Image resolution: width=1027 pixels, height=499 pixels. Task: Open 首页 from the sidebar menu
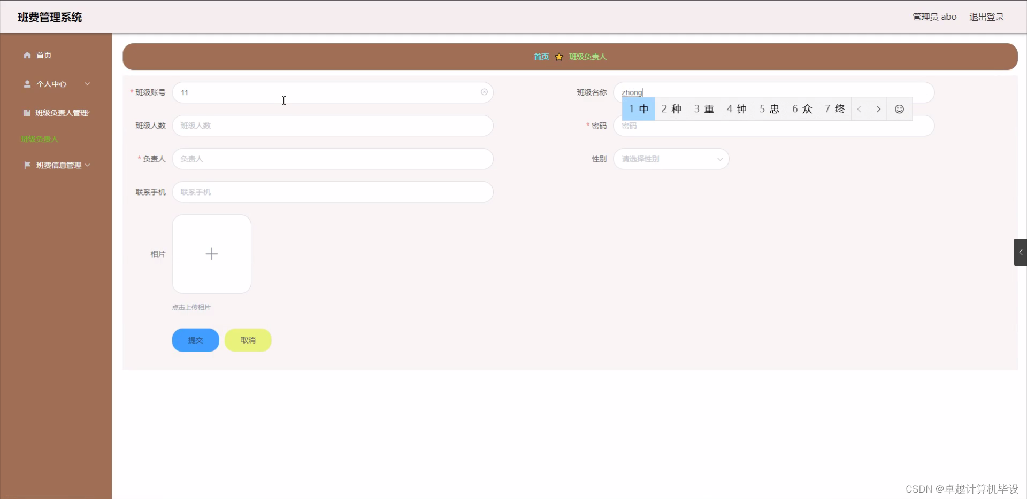tap(43, 55)
